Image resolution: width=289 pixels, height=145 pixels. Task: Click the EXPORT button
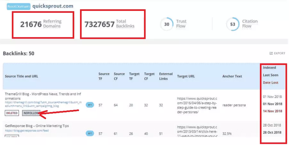(x=277, y=53)
